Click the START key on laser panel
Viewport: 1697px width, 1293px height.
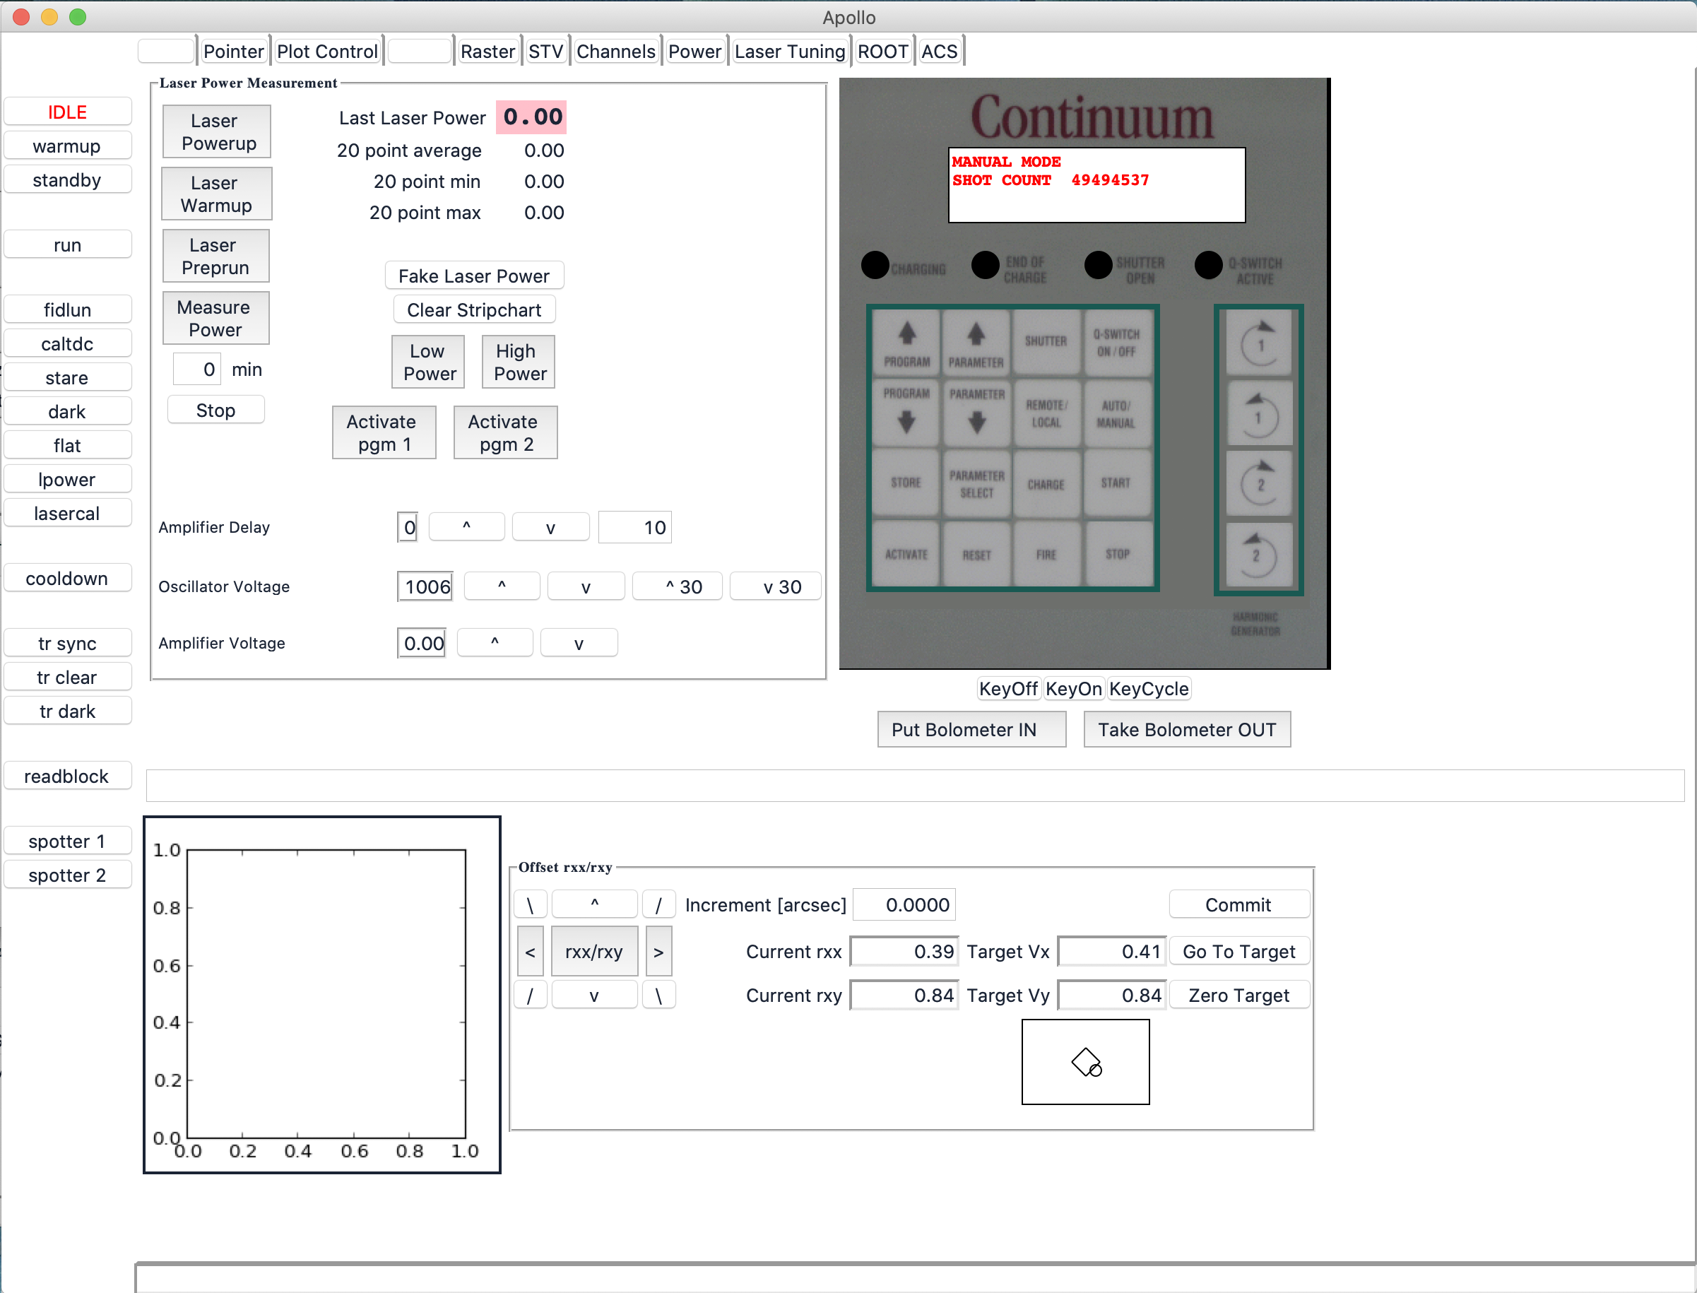[1116, 483]
